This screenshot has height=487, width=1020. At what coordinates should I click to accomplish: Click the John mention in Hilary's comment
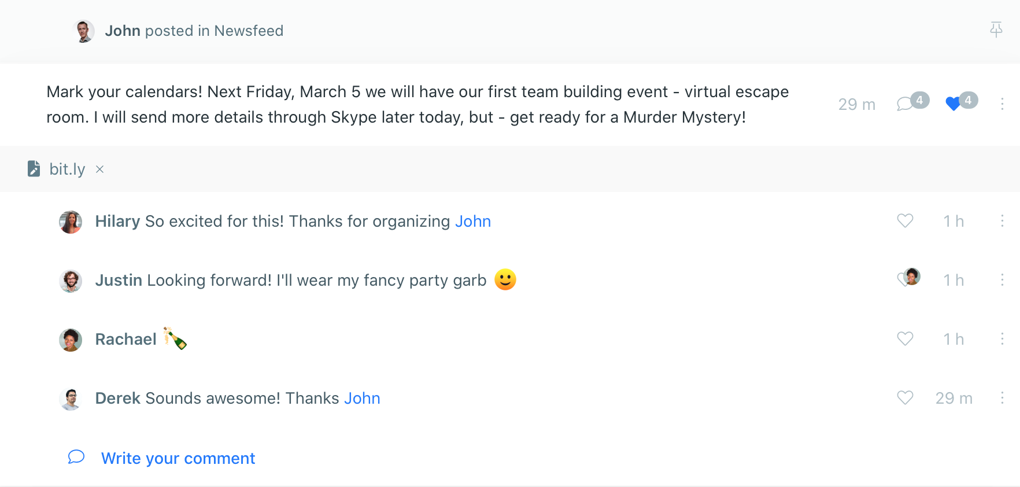[473, 222]
